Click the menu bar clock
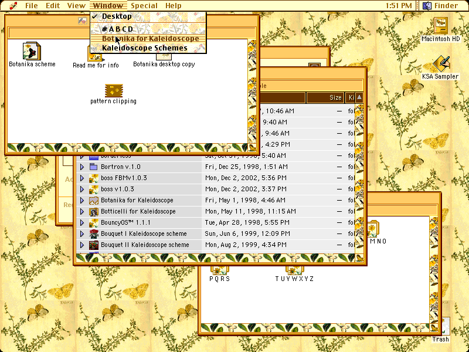469x352 pixels. [399, 6]
